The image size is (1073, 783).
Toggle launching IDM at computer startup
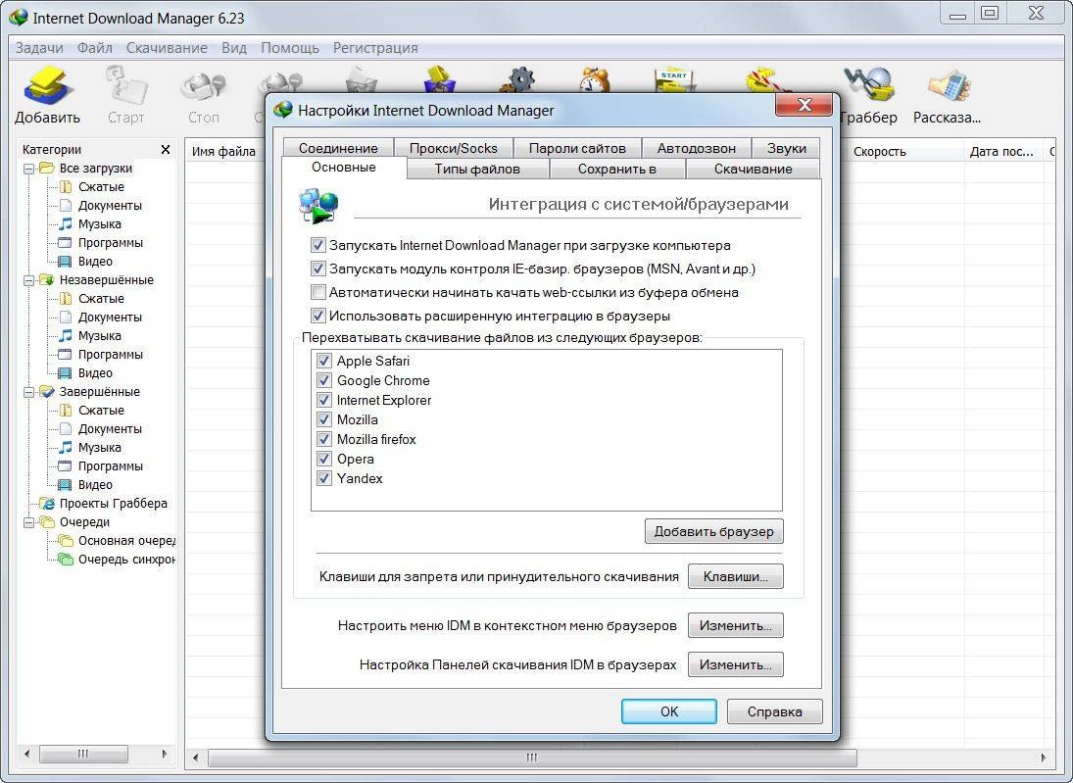(317, 245)
